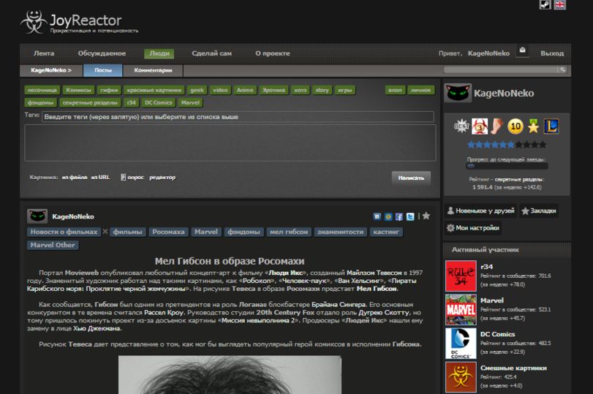Click the League of Legends badge
The width and height of the screenshot is (593, 394).
pos(551,126)
